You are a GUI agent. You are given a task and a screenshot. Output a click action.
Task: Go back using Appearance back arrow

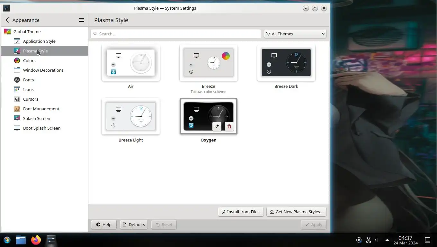click(7, 20)
